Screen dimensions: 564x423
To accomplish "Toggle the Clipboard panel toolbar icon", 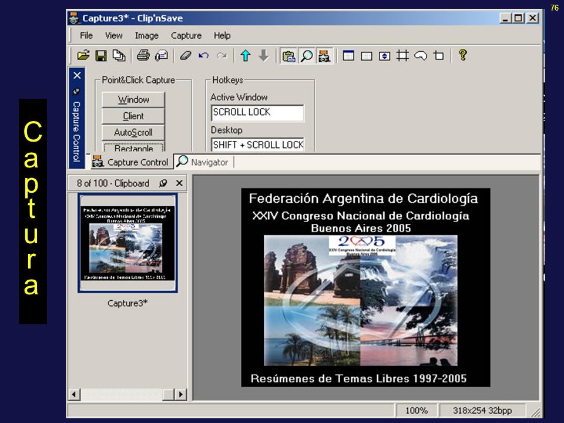I will point(288,56).
